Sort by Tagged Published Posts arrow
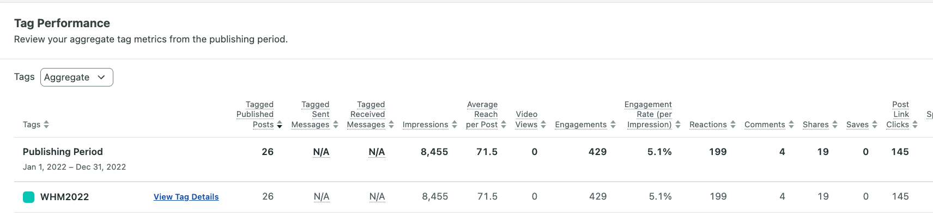 pyautogui.click(x=280, y=125)
